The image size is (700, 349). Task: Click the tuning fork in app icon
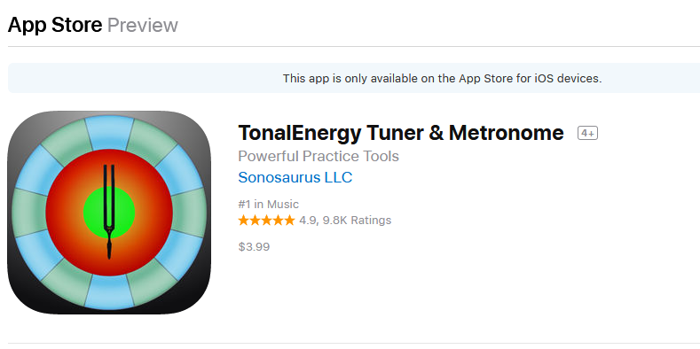point(109,212)
